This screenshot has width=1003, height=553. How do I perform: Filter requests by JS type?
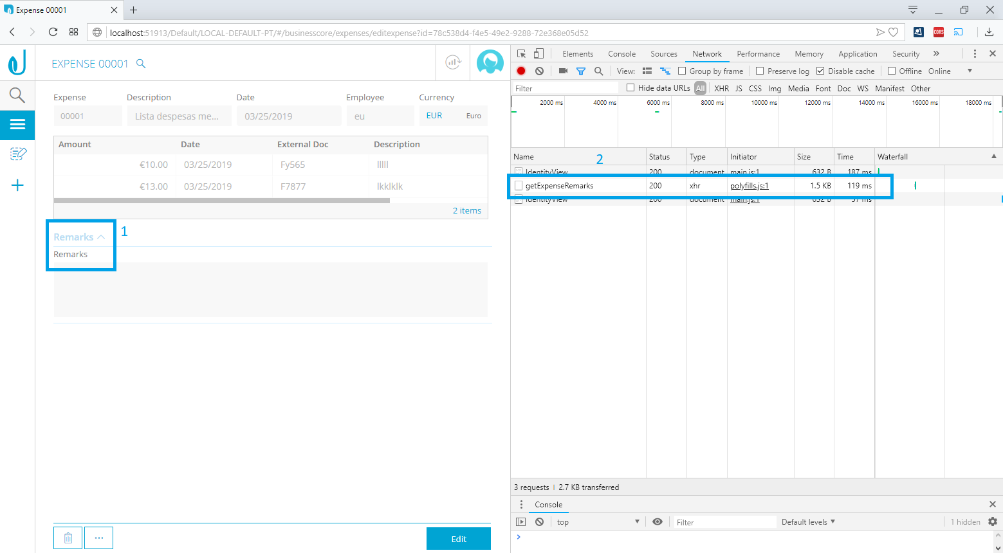739,88
